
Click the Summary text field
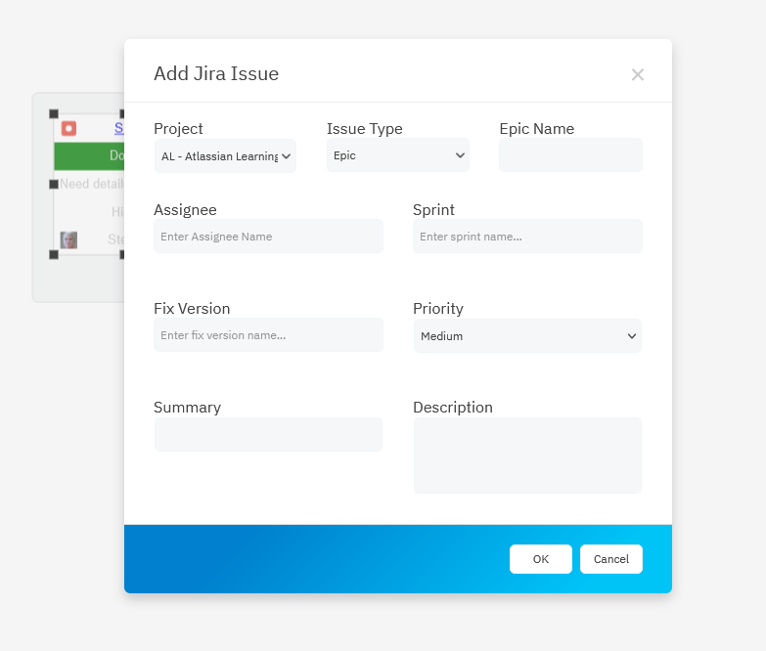pyautogui.click(x=268, y=435)
